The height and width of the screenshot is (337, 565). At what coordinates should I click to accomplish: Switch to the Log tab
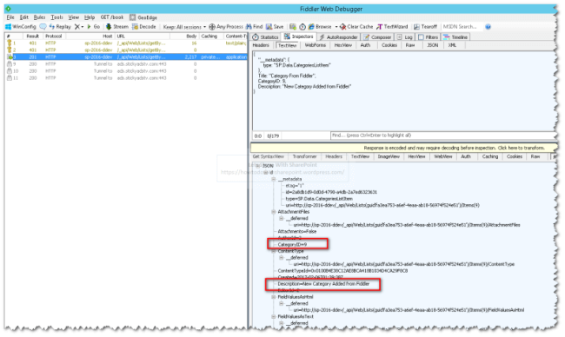click(x=405, y=37)
